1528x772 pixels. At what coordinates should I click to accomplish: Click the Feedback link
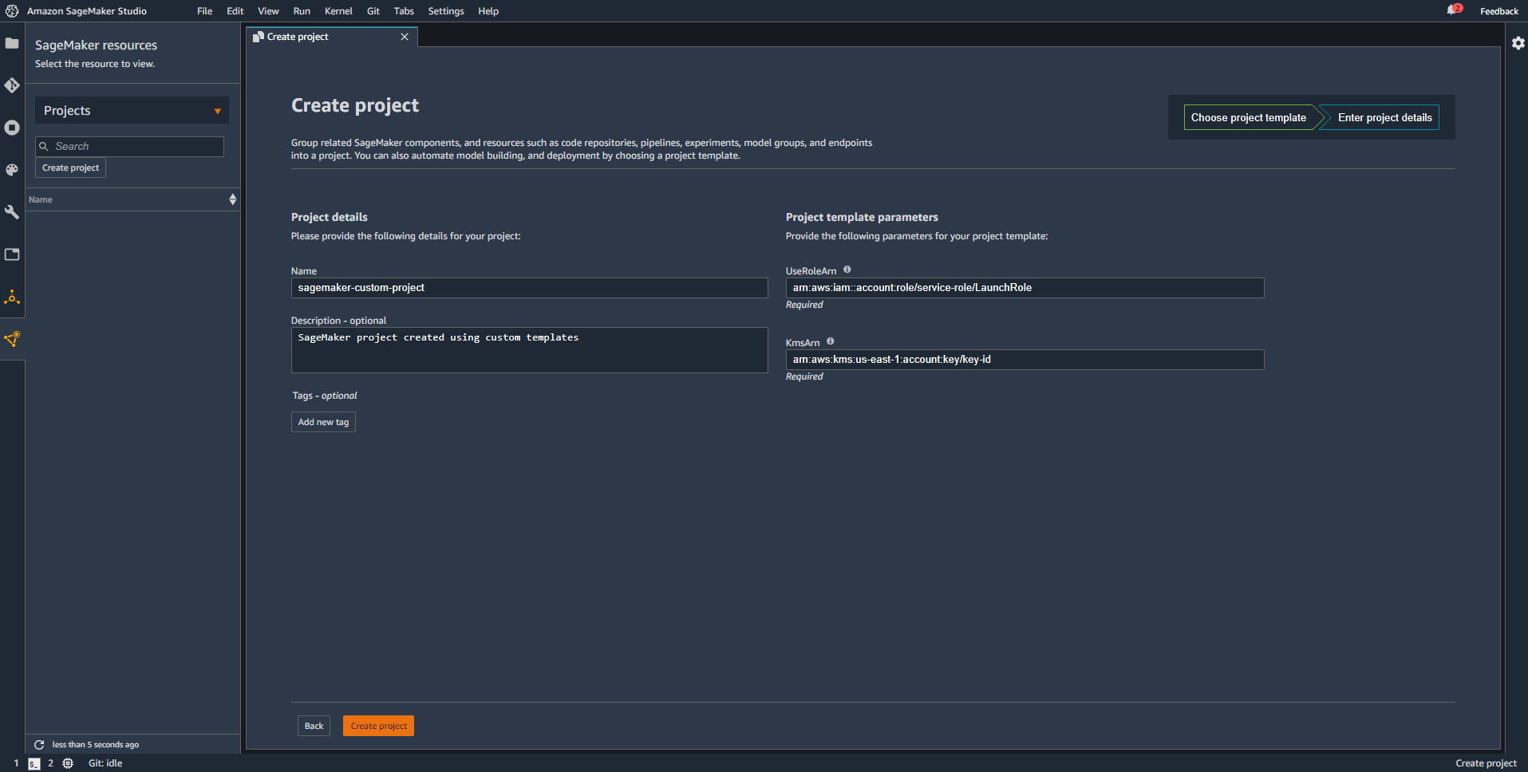1499,11
